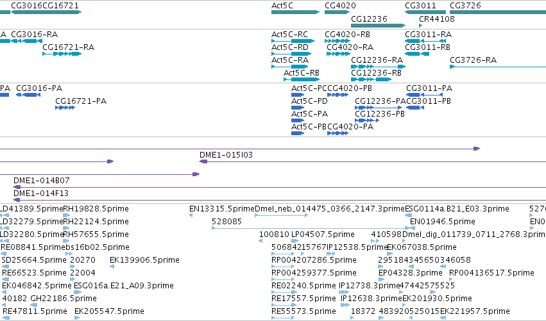Click the CG3016-PA protein label
Screen dimensions: 546x321
(39, 88)
